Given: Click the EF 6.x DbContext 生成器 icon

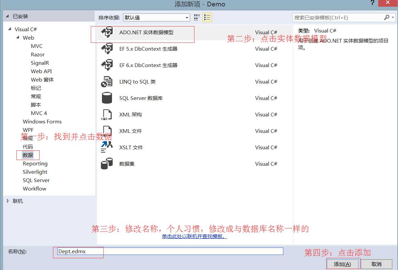Looking at the screenshot, I should (107, 65).
